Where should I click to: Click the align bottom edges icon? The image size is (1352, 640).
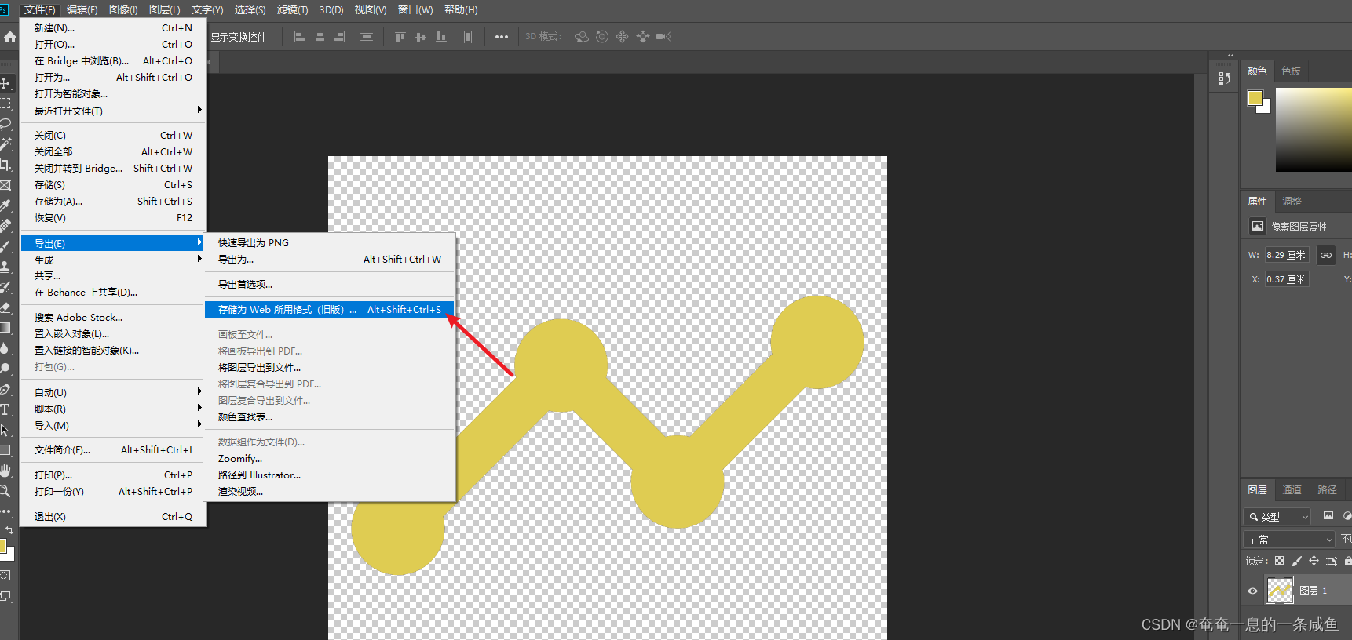coord(441,37)
